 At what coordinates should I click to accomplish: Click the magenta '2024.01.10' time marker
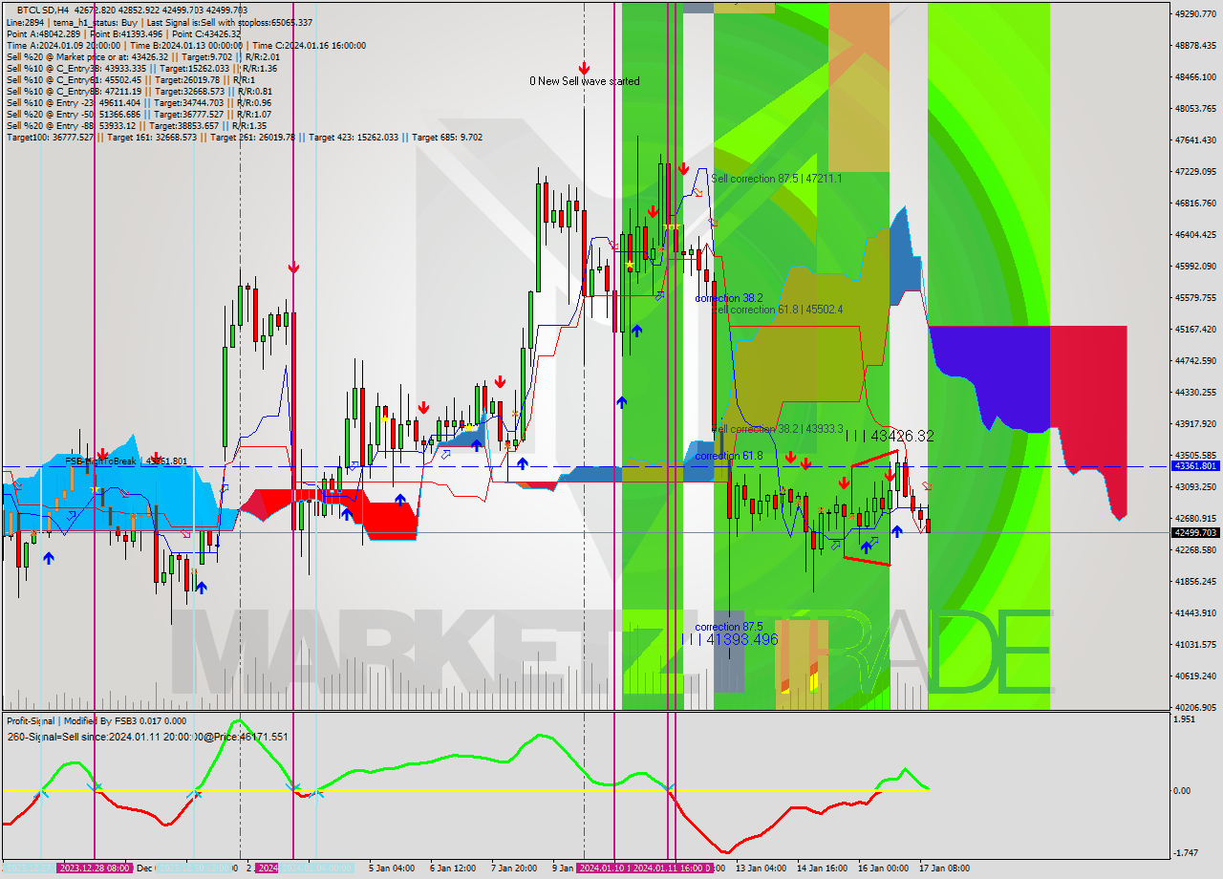604,868
